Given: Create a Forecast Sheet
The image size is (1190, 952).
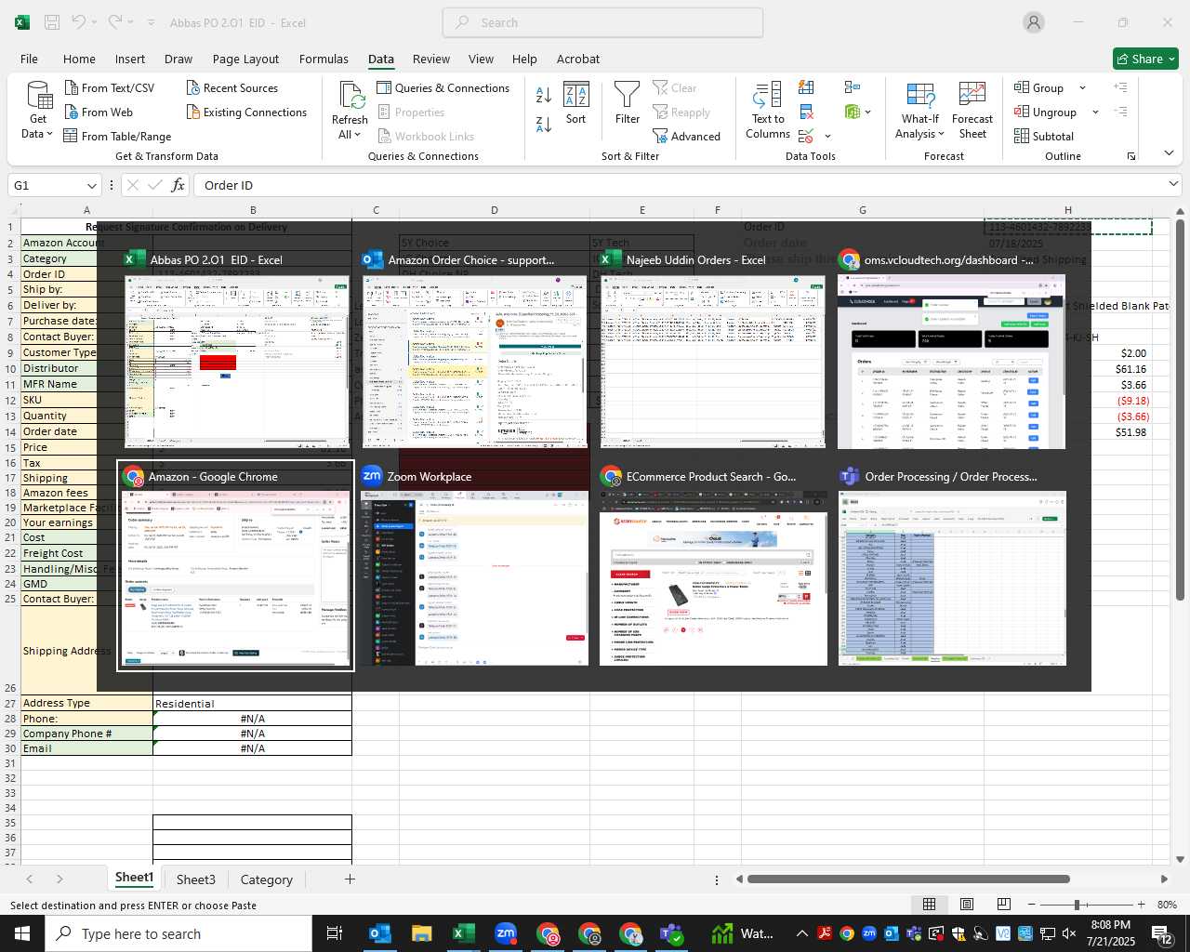Looking at the screenshot, I should tap(972, 111).
